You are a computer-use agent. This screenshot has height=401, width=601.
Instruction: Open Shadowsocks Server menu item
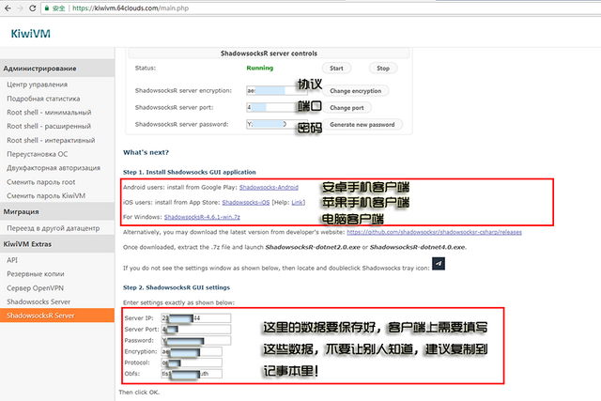tap(39, 301)
